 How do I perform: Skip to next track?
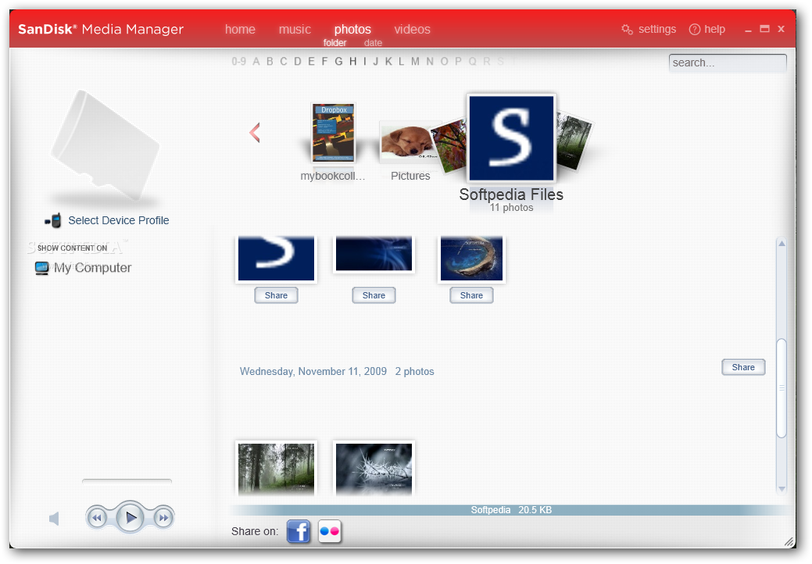click(163, 517)
